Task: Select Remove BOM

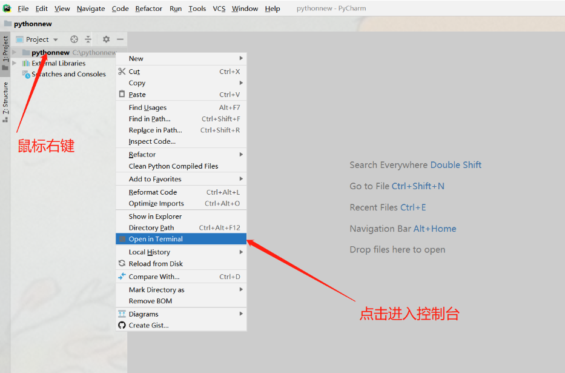Action: (181, 301)
